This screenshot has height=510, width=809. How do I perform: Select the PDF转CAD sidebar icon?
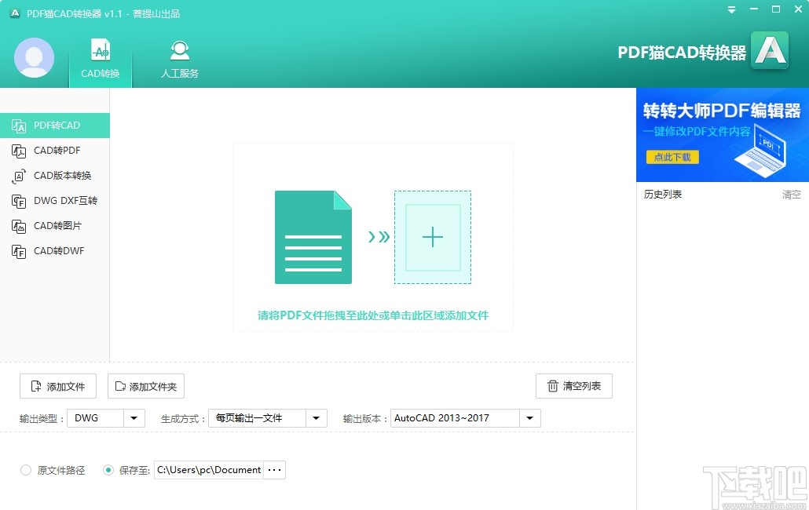(20, 125)
